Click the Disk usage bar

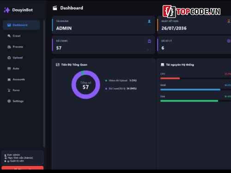[x=195, y=101]
